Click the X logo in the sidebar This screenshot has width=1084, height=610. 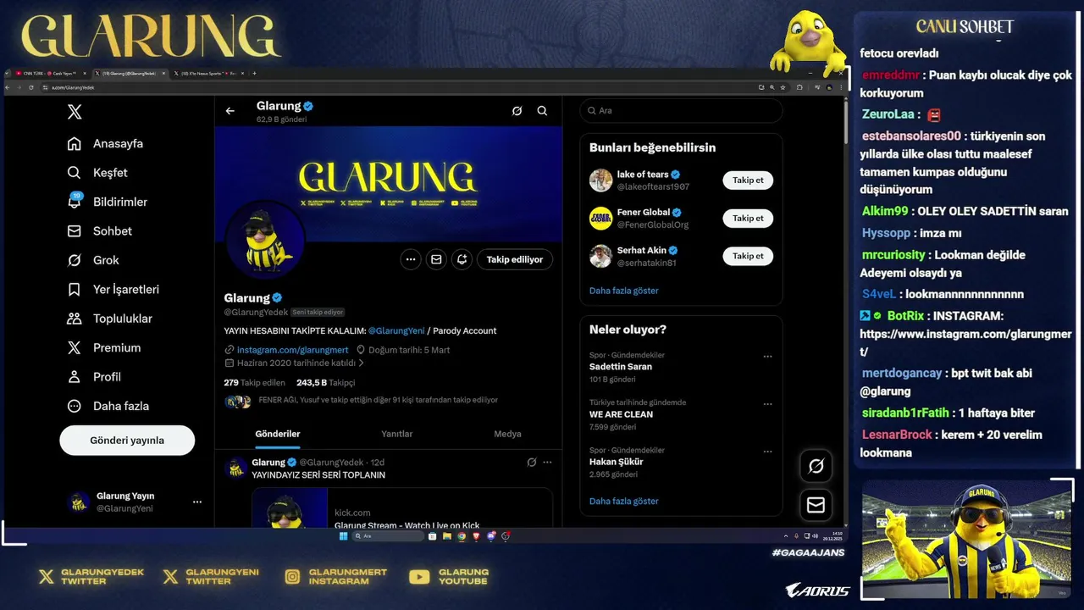coord(75,112)
